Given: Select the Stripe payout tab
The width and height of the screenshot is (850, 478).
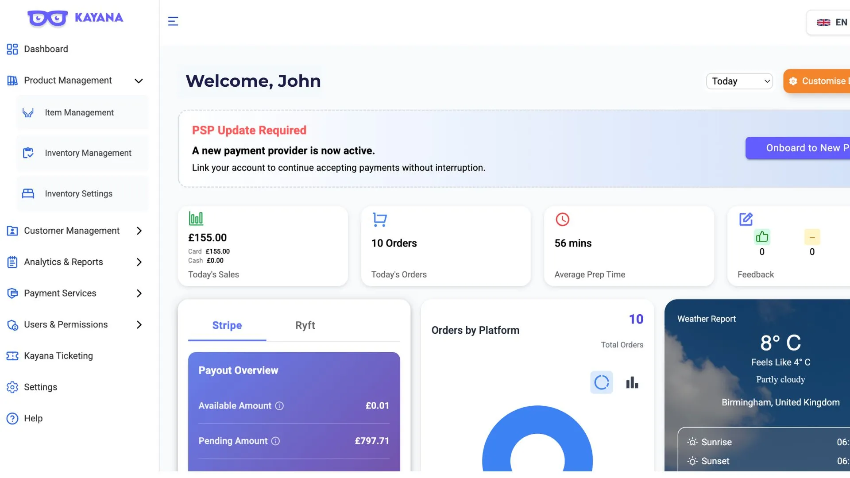Looking at the screenshot, I should (227, 326).
